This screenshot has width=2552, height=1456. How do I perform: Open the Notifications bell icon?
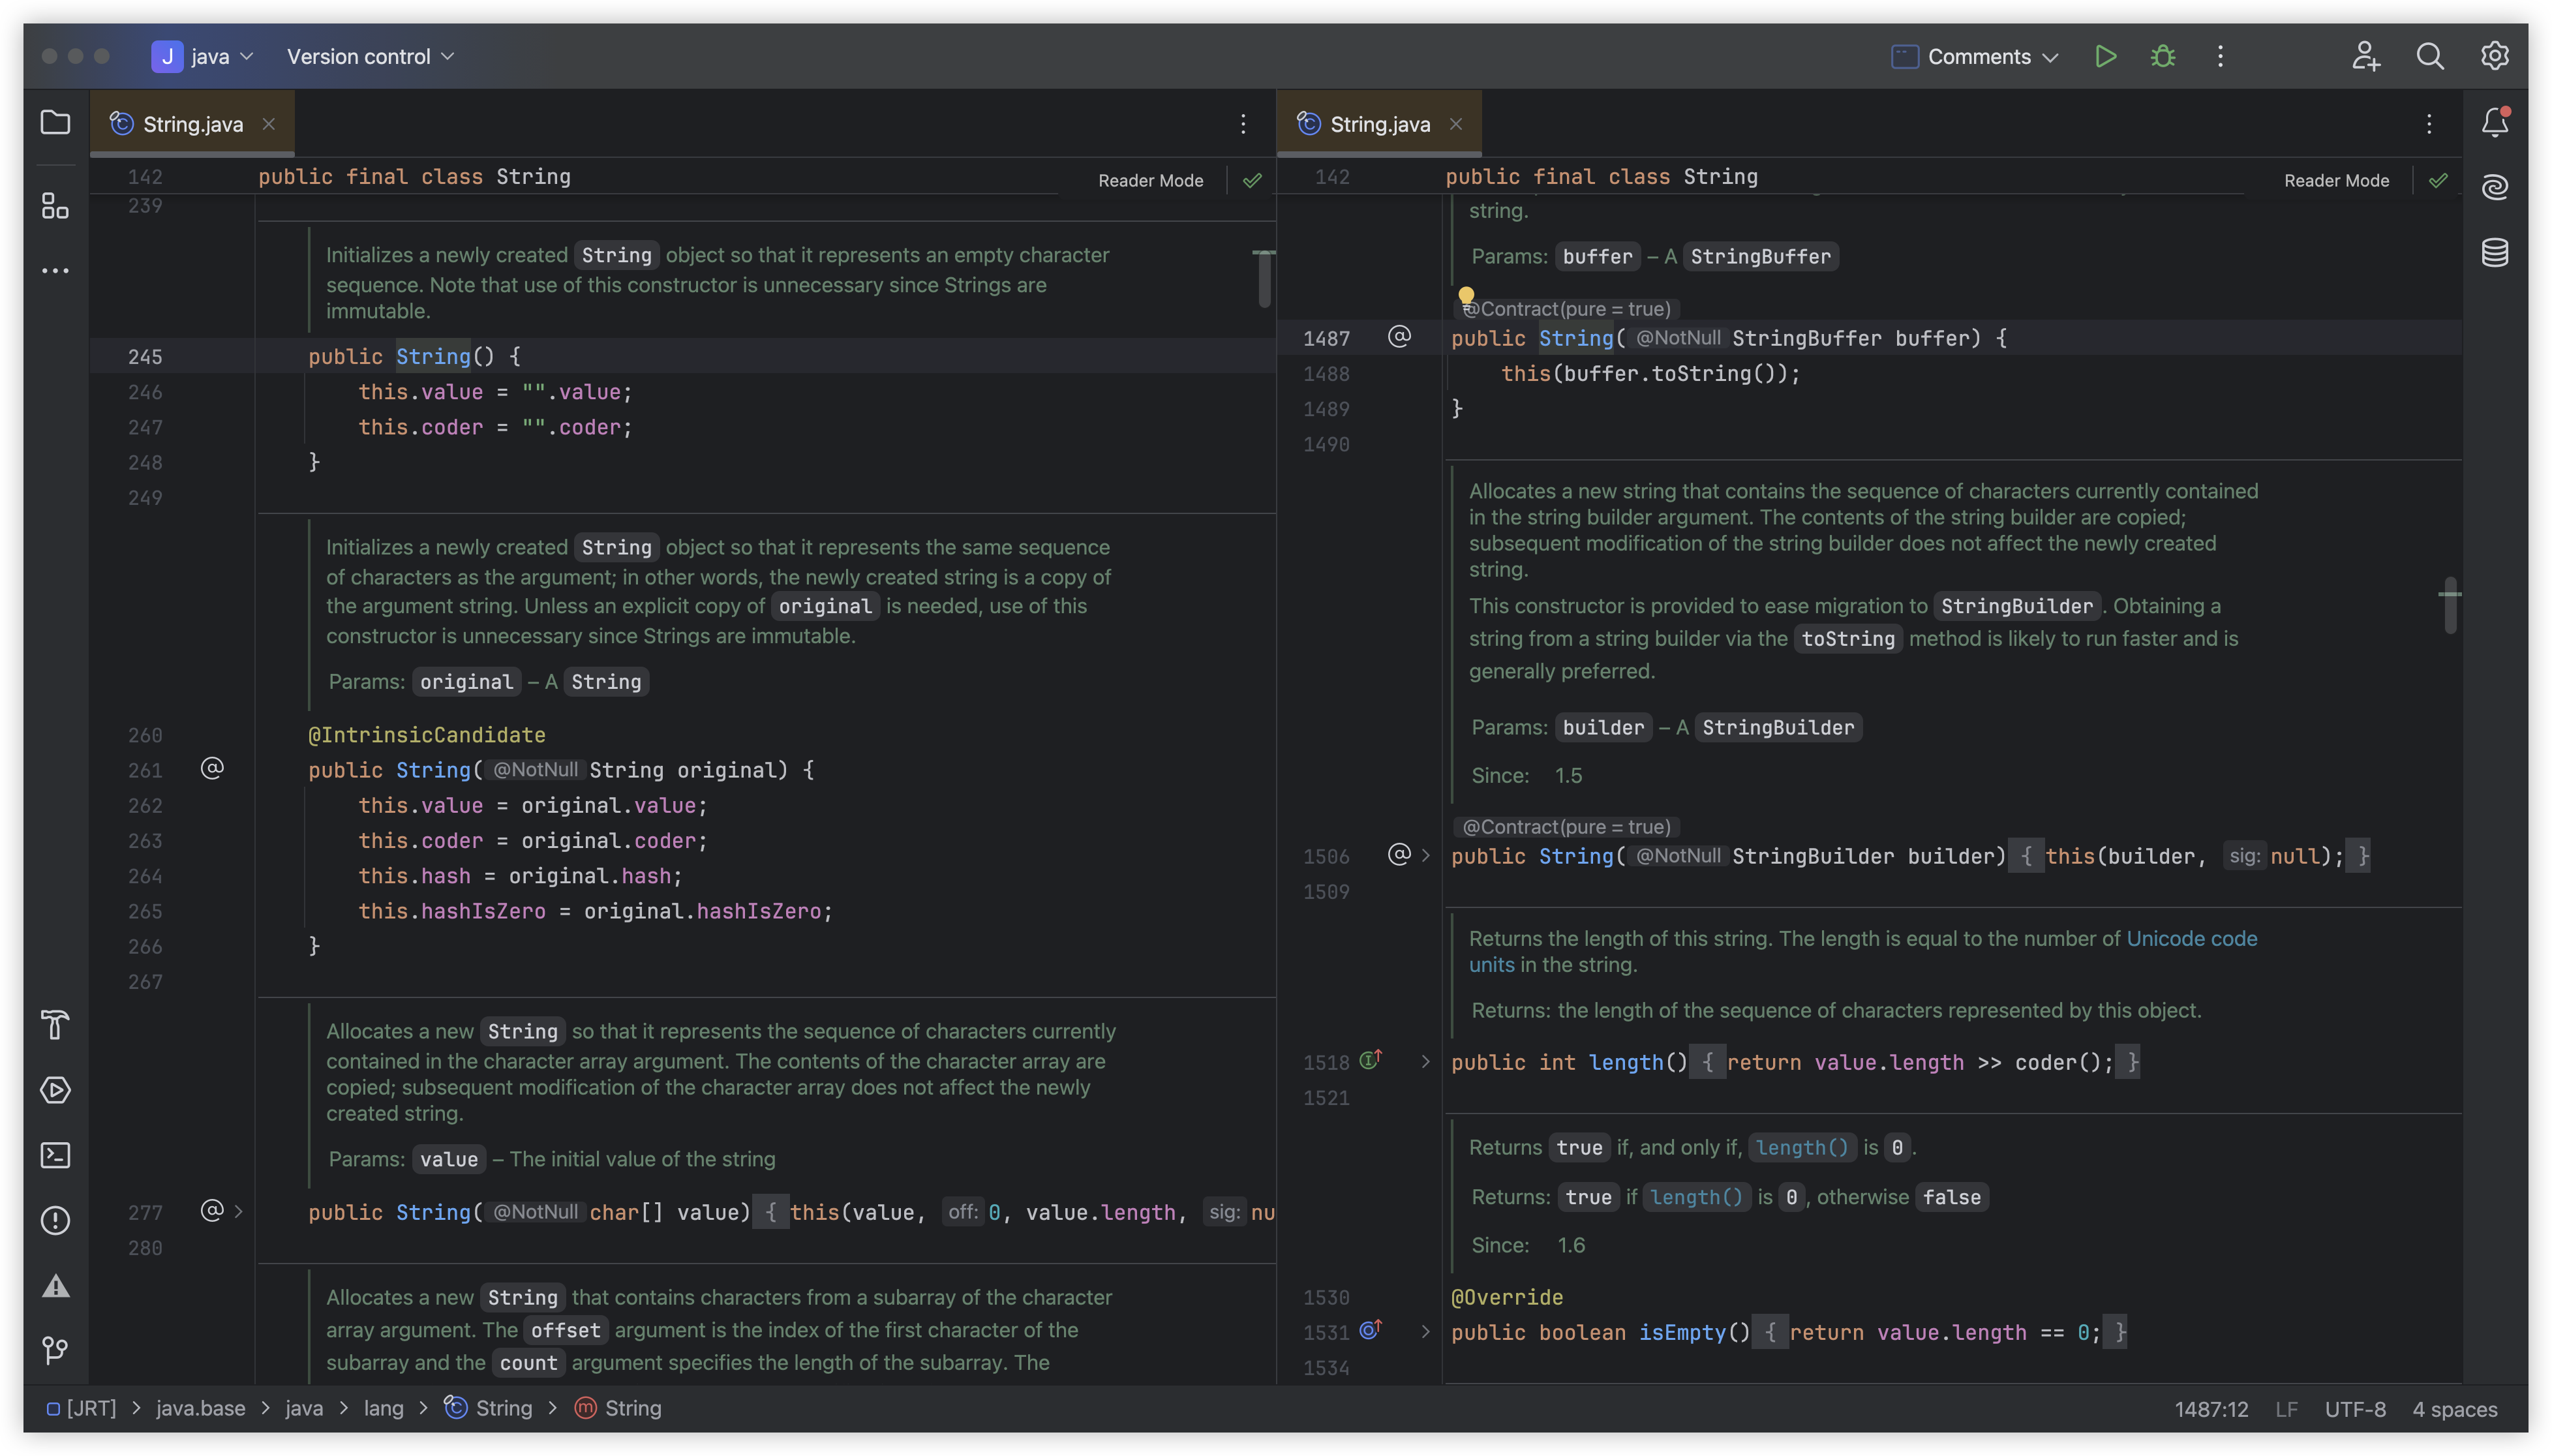pyautogui.click(x=2494, y=122)
